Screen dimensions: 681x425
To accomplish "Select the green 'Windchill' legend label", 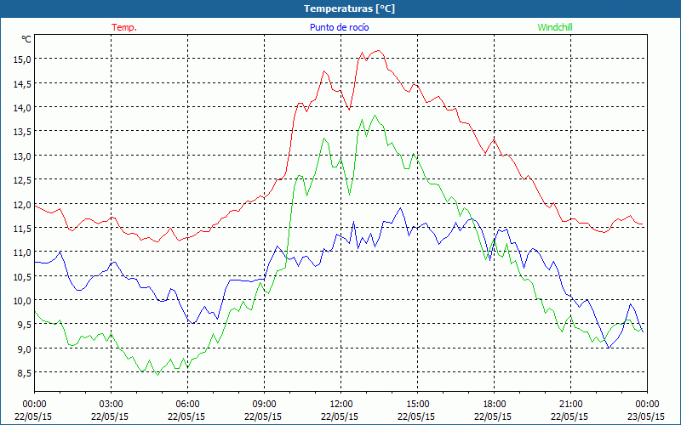I will (555, 27).
